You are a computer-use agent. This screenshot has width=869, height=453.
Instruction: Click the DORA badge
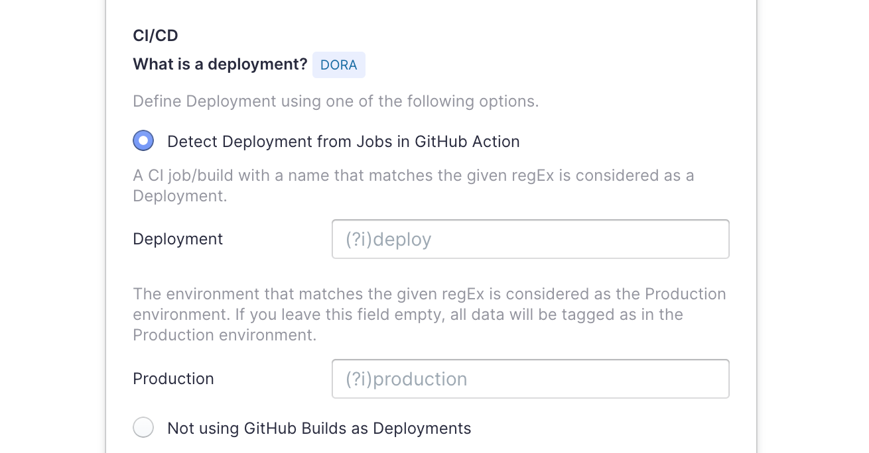(338, 65)
